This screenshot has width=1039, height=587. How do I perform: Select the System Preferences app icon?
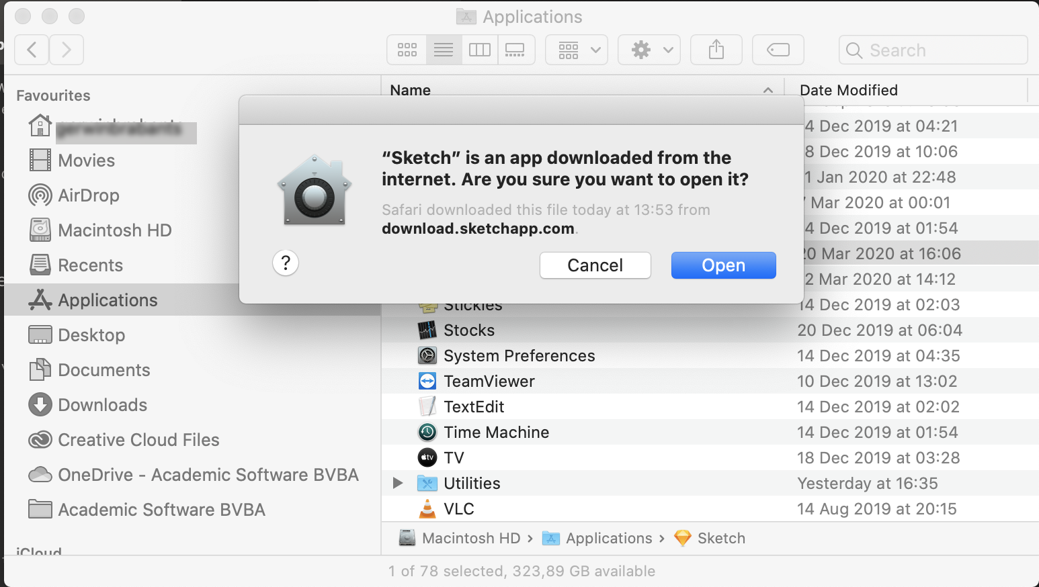(x=427, y=356)
